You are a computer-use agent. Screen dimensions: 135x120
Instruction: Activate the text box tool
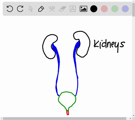click(73, 9)
